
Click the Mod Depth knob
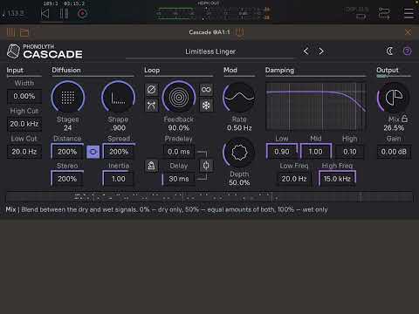pos(239,153)
